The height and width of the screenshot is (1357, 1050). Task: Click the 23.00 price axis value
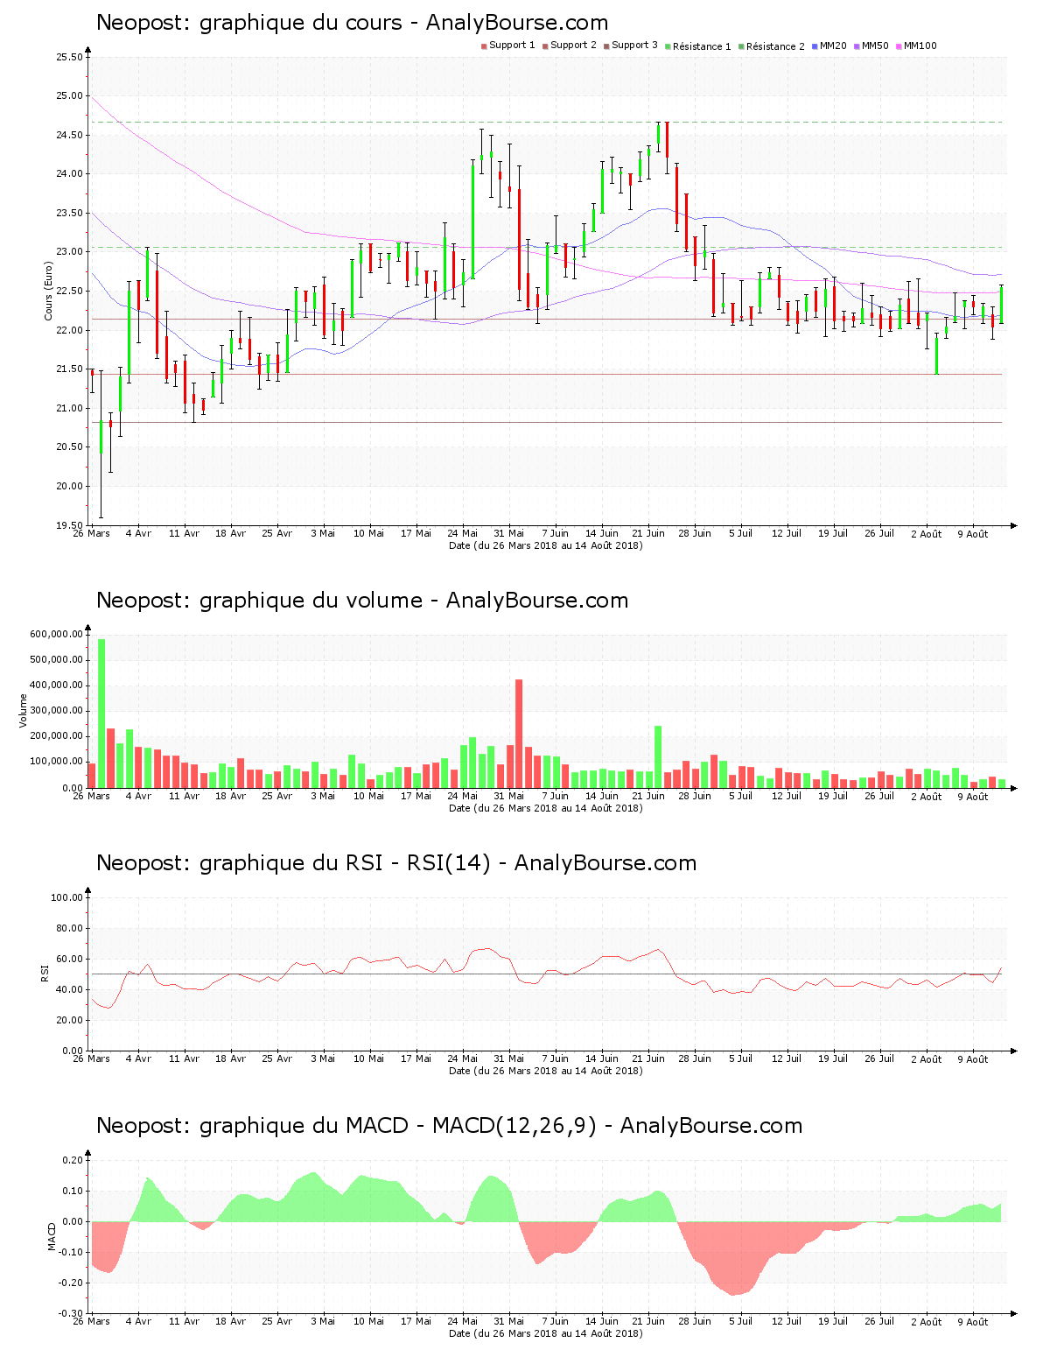point(70,252)
